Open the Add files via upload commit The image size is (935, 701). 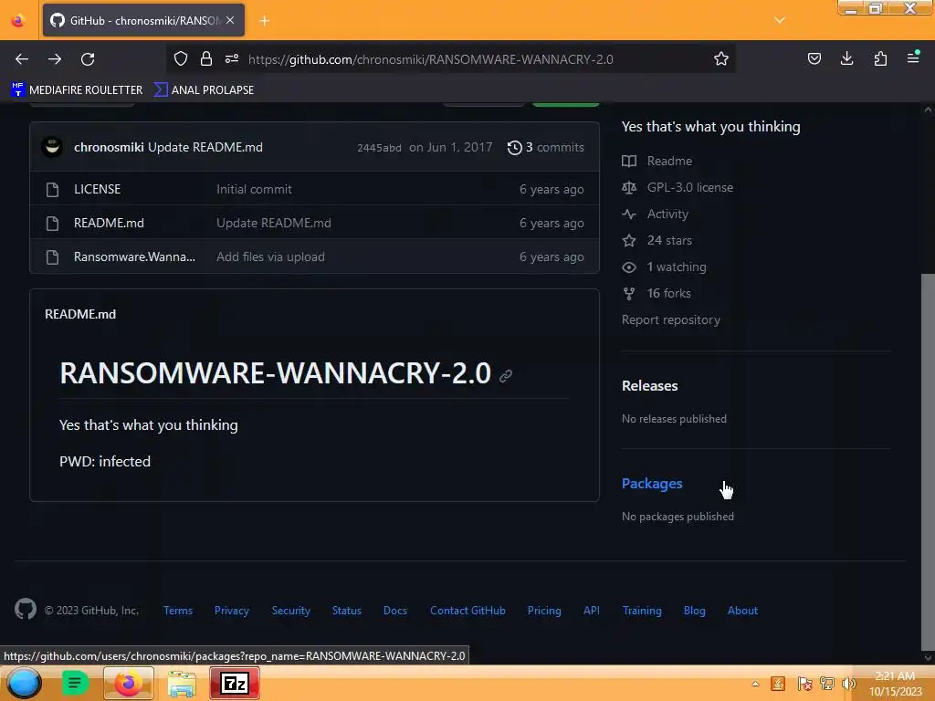click(x=270, y=256)
